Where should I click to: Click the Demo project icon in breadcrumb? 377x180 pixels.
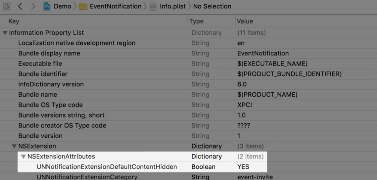(x=47, y=6)
